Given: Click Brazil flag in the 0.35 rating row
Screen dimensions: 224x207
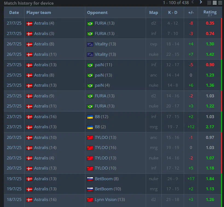Looking at the screenshot, I should pyautogui.click(x=90, y=24).
